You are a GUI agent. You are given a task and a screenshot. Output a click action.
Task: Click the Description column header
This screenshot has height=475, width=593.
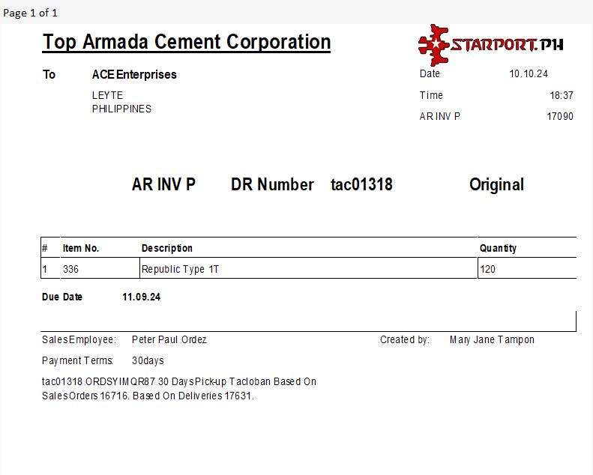pos(167,248)
